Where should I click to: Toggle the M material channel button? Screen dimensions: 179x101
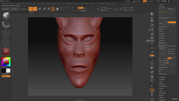[72, 8]
